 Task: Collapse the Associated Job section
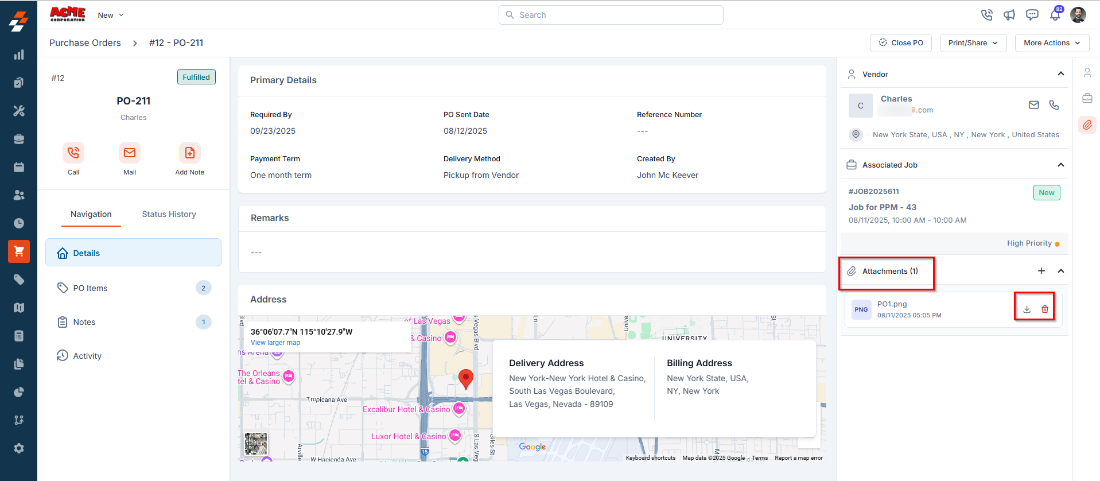point(1060,165)
